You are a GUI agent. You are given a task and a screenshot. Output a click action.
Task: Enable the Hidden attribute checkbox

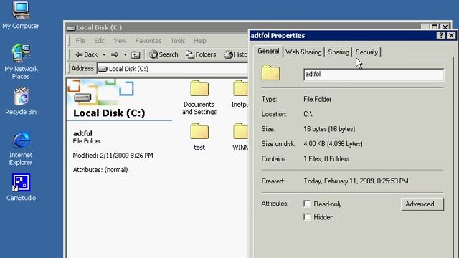click(x=307, y=217)
